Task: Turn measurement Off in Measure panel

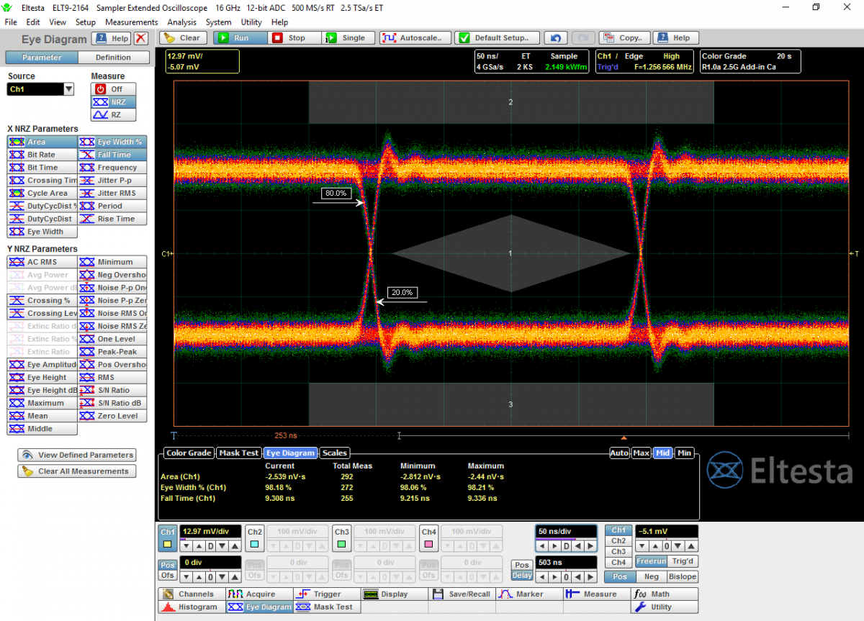Action: (113, 89)
